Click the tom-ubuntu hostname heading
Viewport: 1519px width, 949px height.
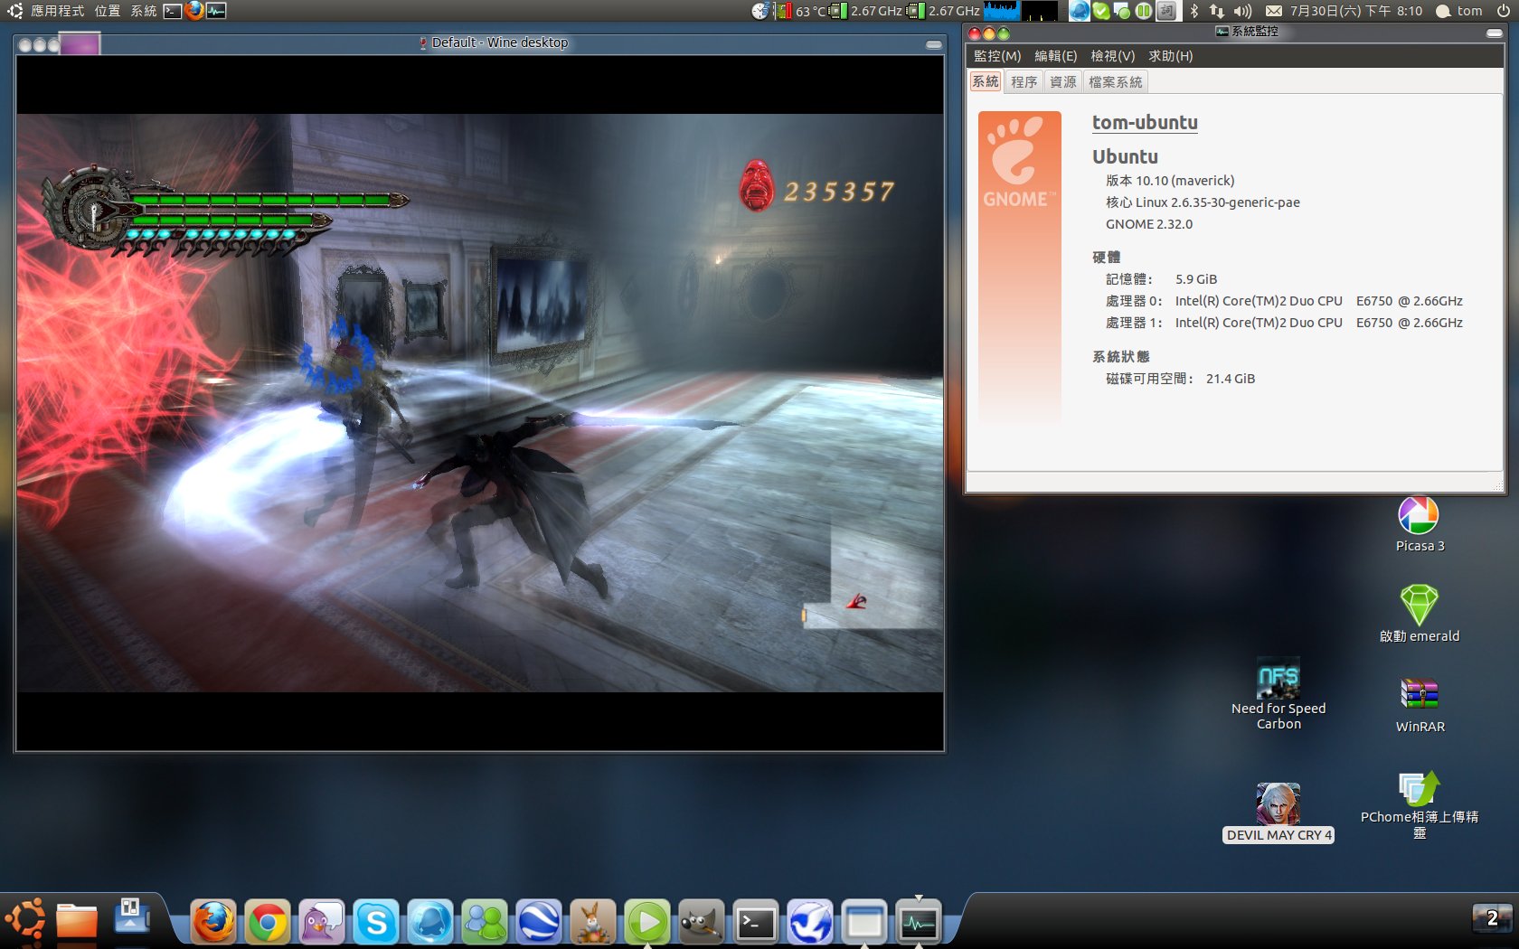(1145, 123)
